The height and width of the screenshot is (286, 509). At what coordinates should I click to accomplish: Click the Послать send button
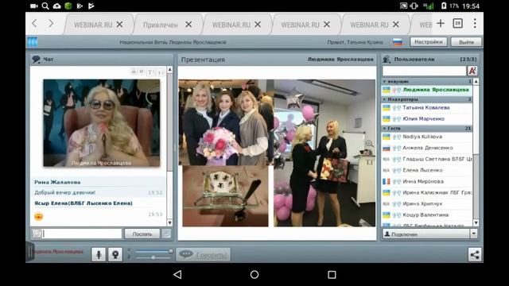(x=142, y=234)
